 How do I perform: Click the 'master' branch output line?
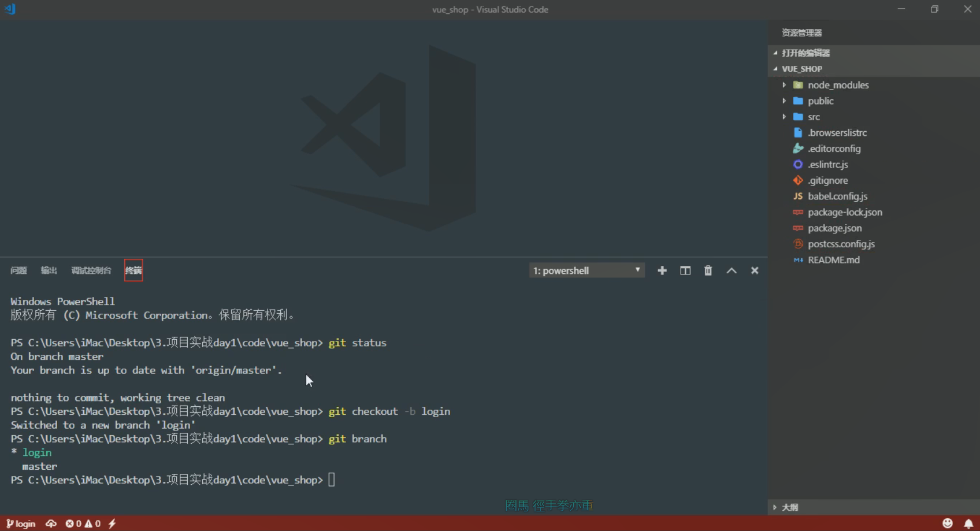(x=40, y=466)
